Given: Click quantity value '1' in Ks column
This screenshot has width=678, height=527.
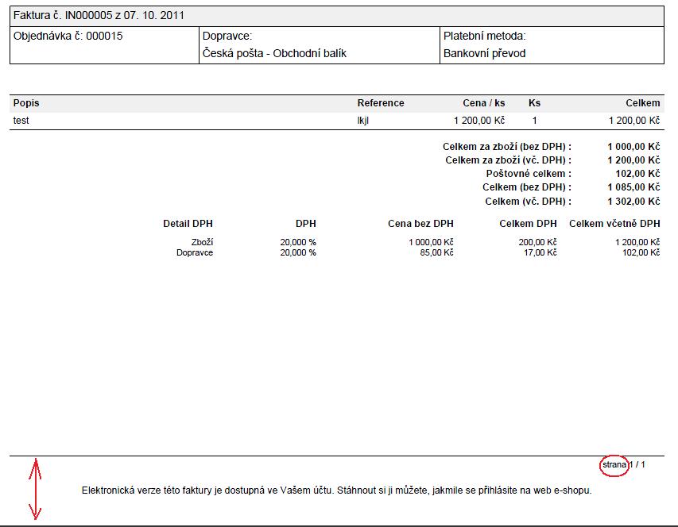Looking at the screenshot, I should click(x=534, y=121).
